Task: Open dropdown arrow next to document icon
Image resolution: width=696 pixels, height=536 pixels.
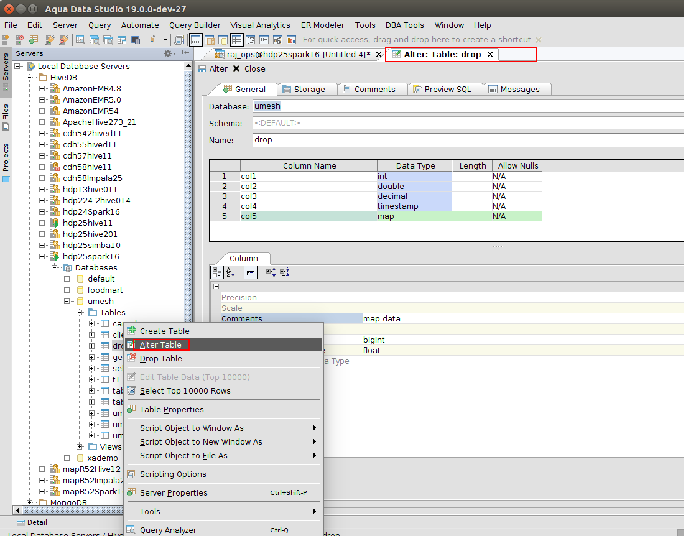Action: (165, 40)
